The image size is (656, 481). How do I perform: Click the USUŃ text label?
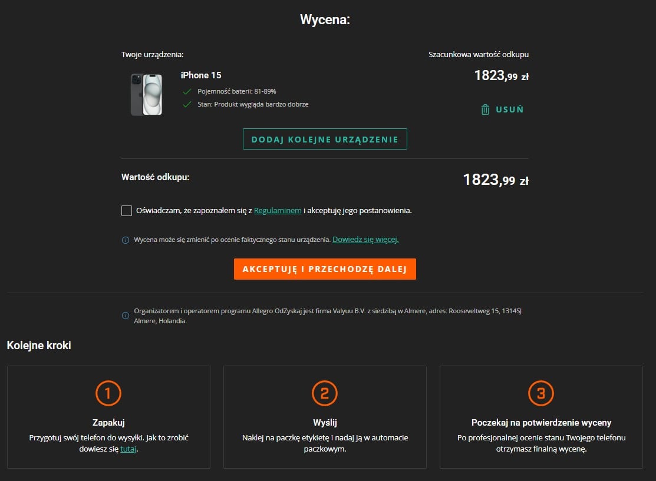[x=509, y=110]
